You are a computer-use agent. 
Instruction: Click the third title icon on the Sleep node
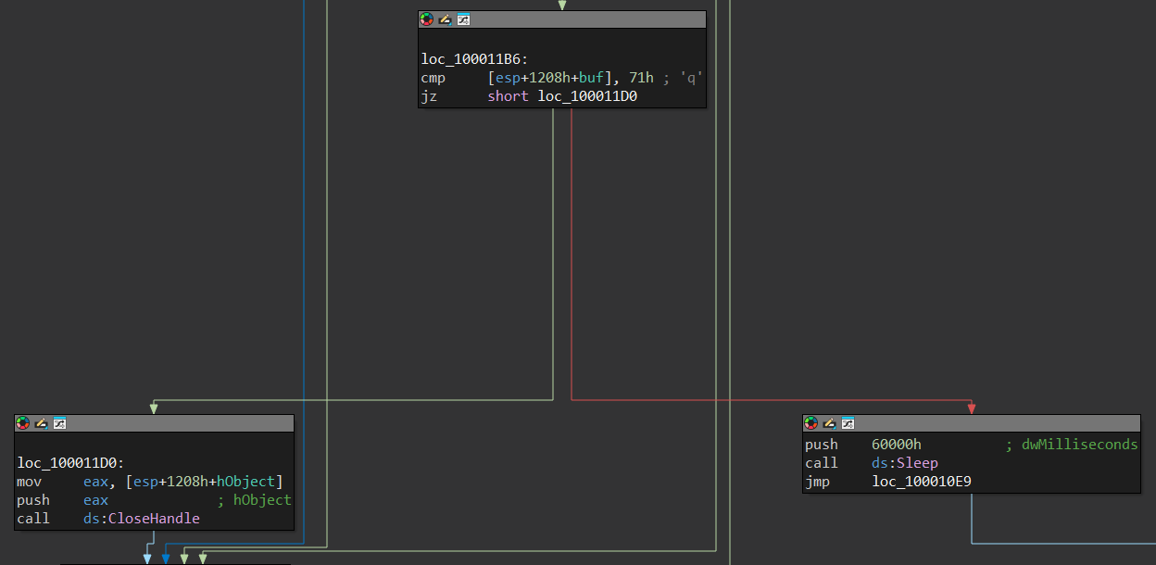[x=848, y=423]
